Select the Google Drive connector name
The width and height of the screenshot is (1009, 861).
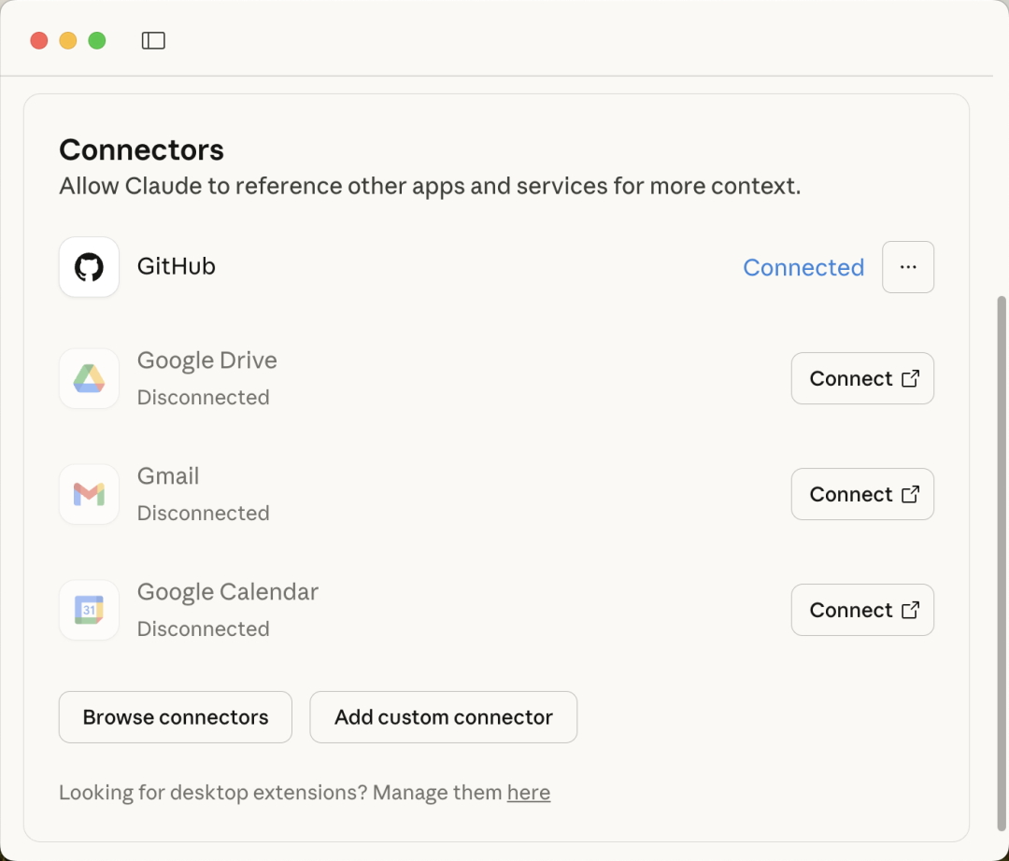tap(207, 360)
